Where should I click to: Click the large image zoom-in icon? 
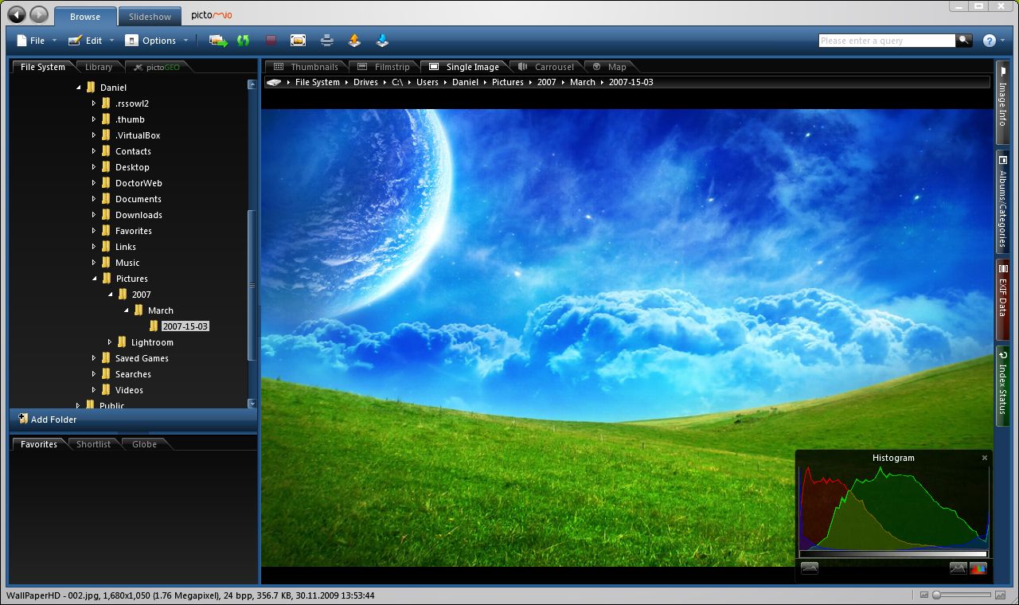(x=1001, y=595)
